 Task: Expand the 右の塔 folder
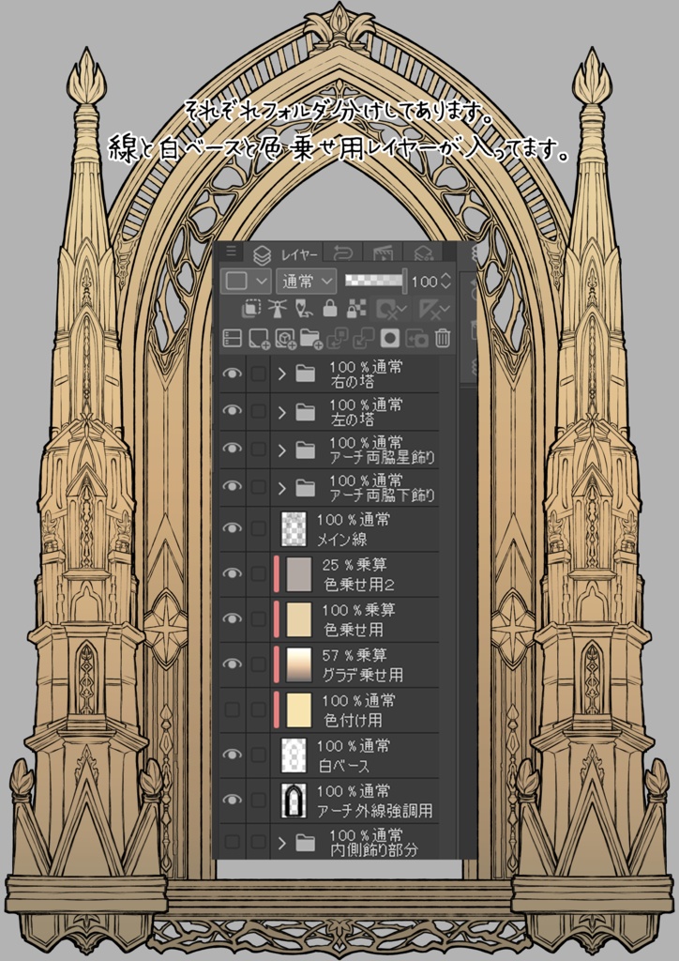click(281, 374)
